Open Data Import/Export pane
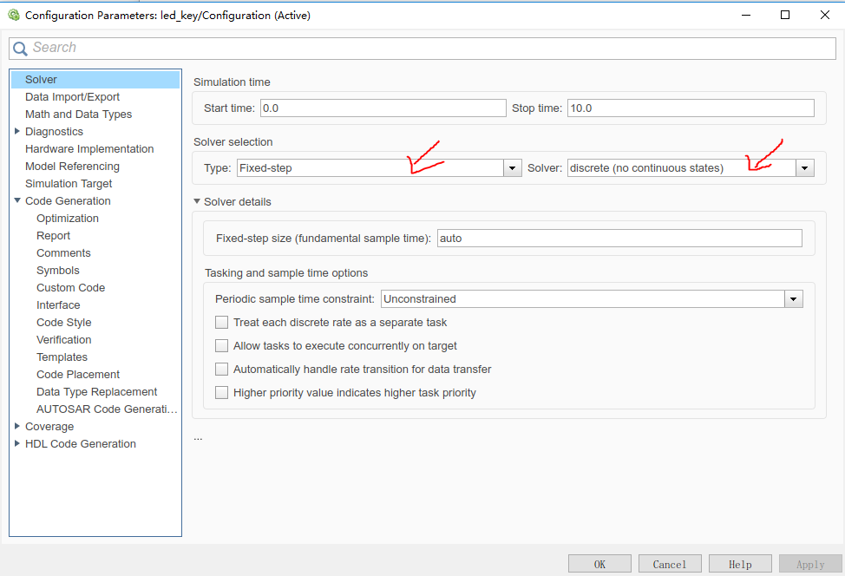This screenshot has width=845, height=576. 72,97
